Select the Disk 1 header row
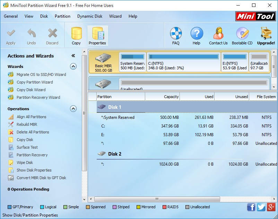278x219 pixels. (x=187, y=107)
